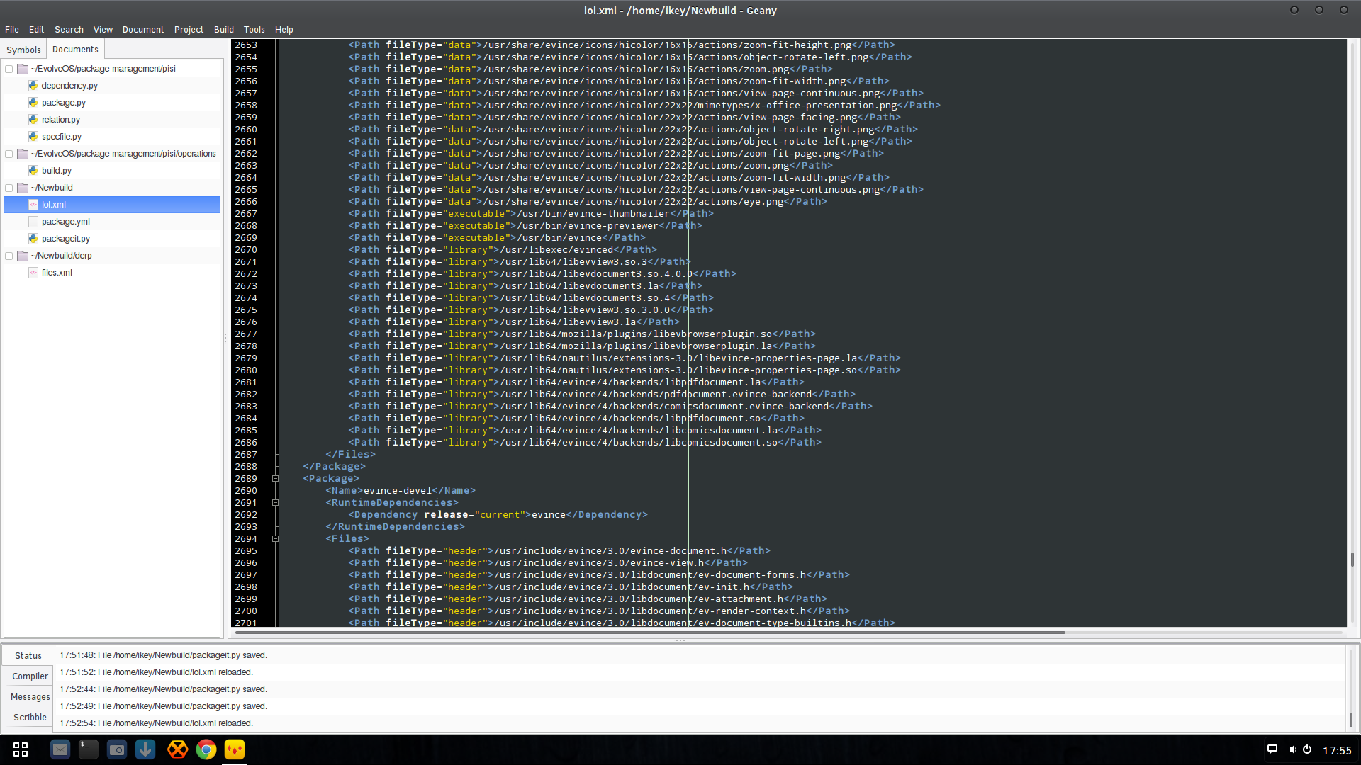Open packageit.py in the documents list
This screenshot has width=1361, height=765.
pos(66,239)
